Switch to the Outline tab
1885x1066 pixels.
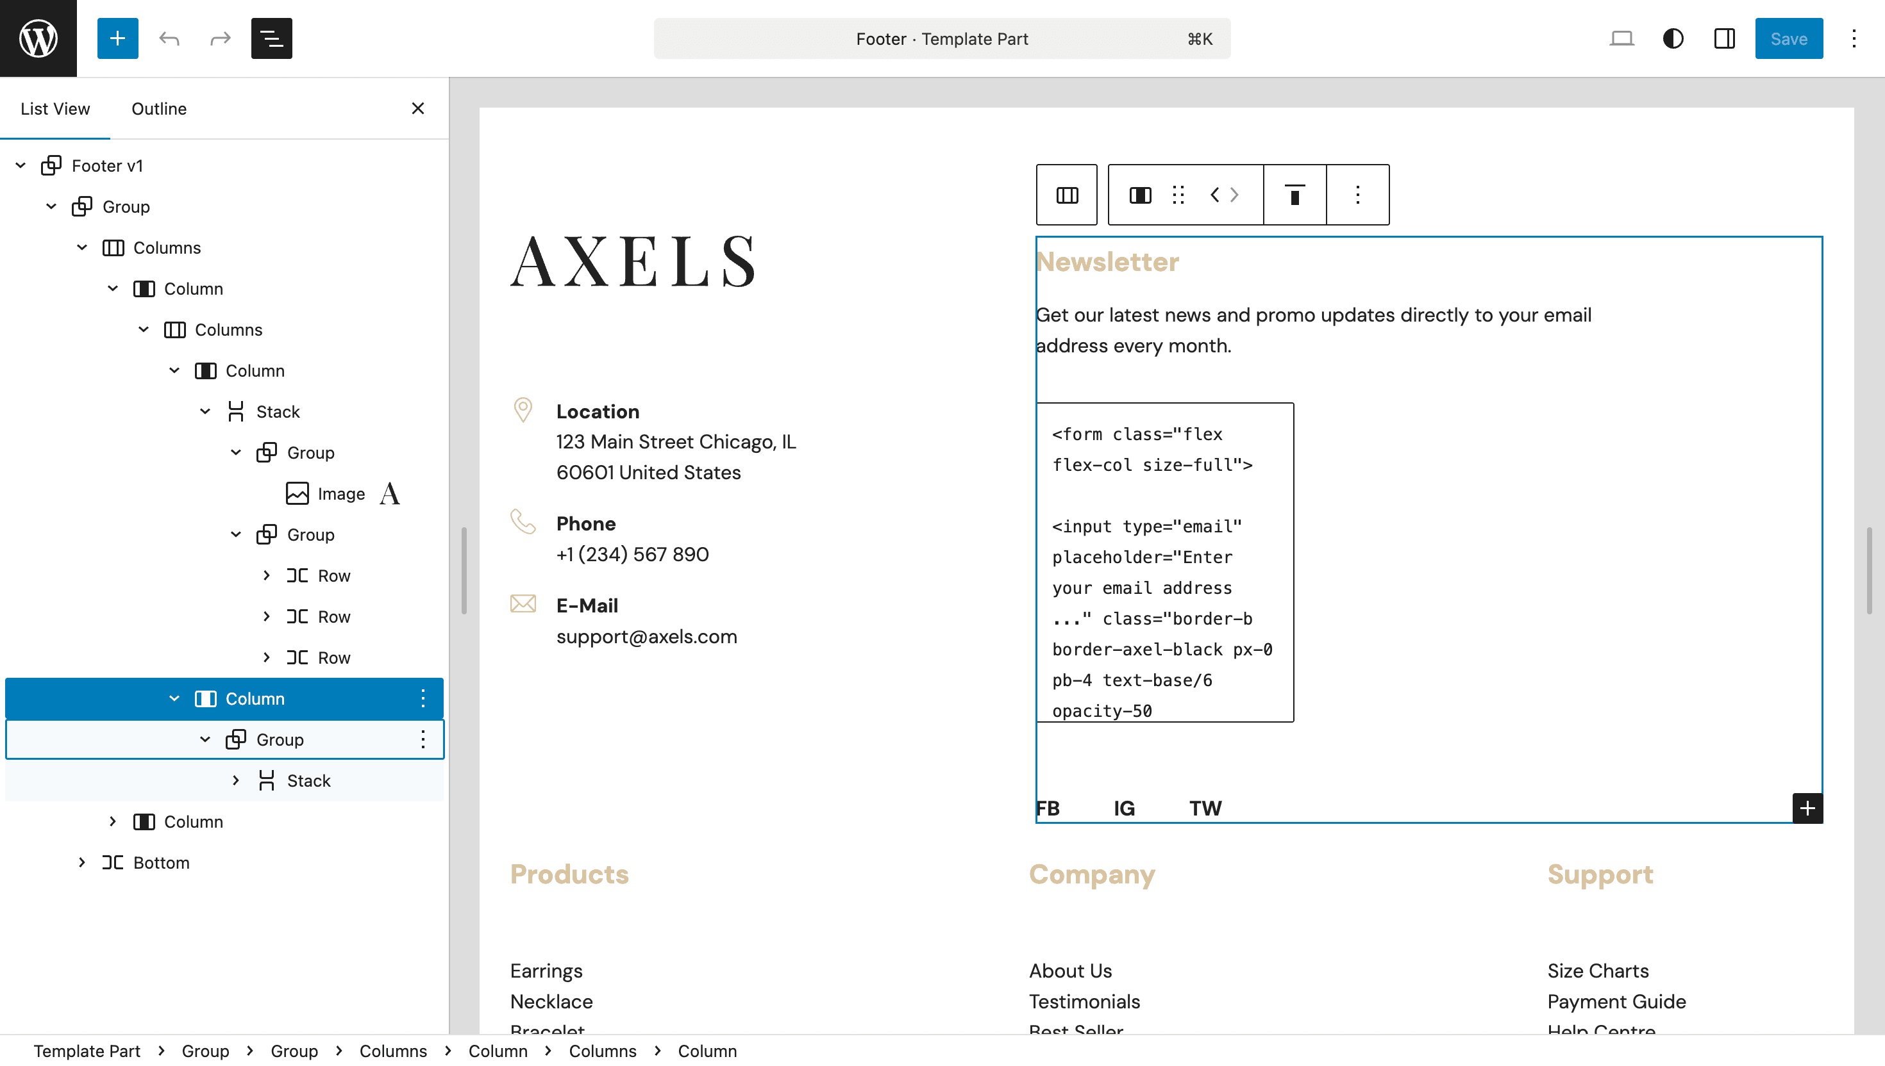coord(159,108)
